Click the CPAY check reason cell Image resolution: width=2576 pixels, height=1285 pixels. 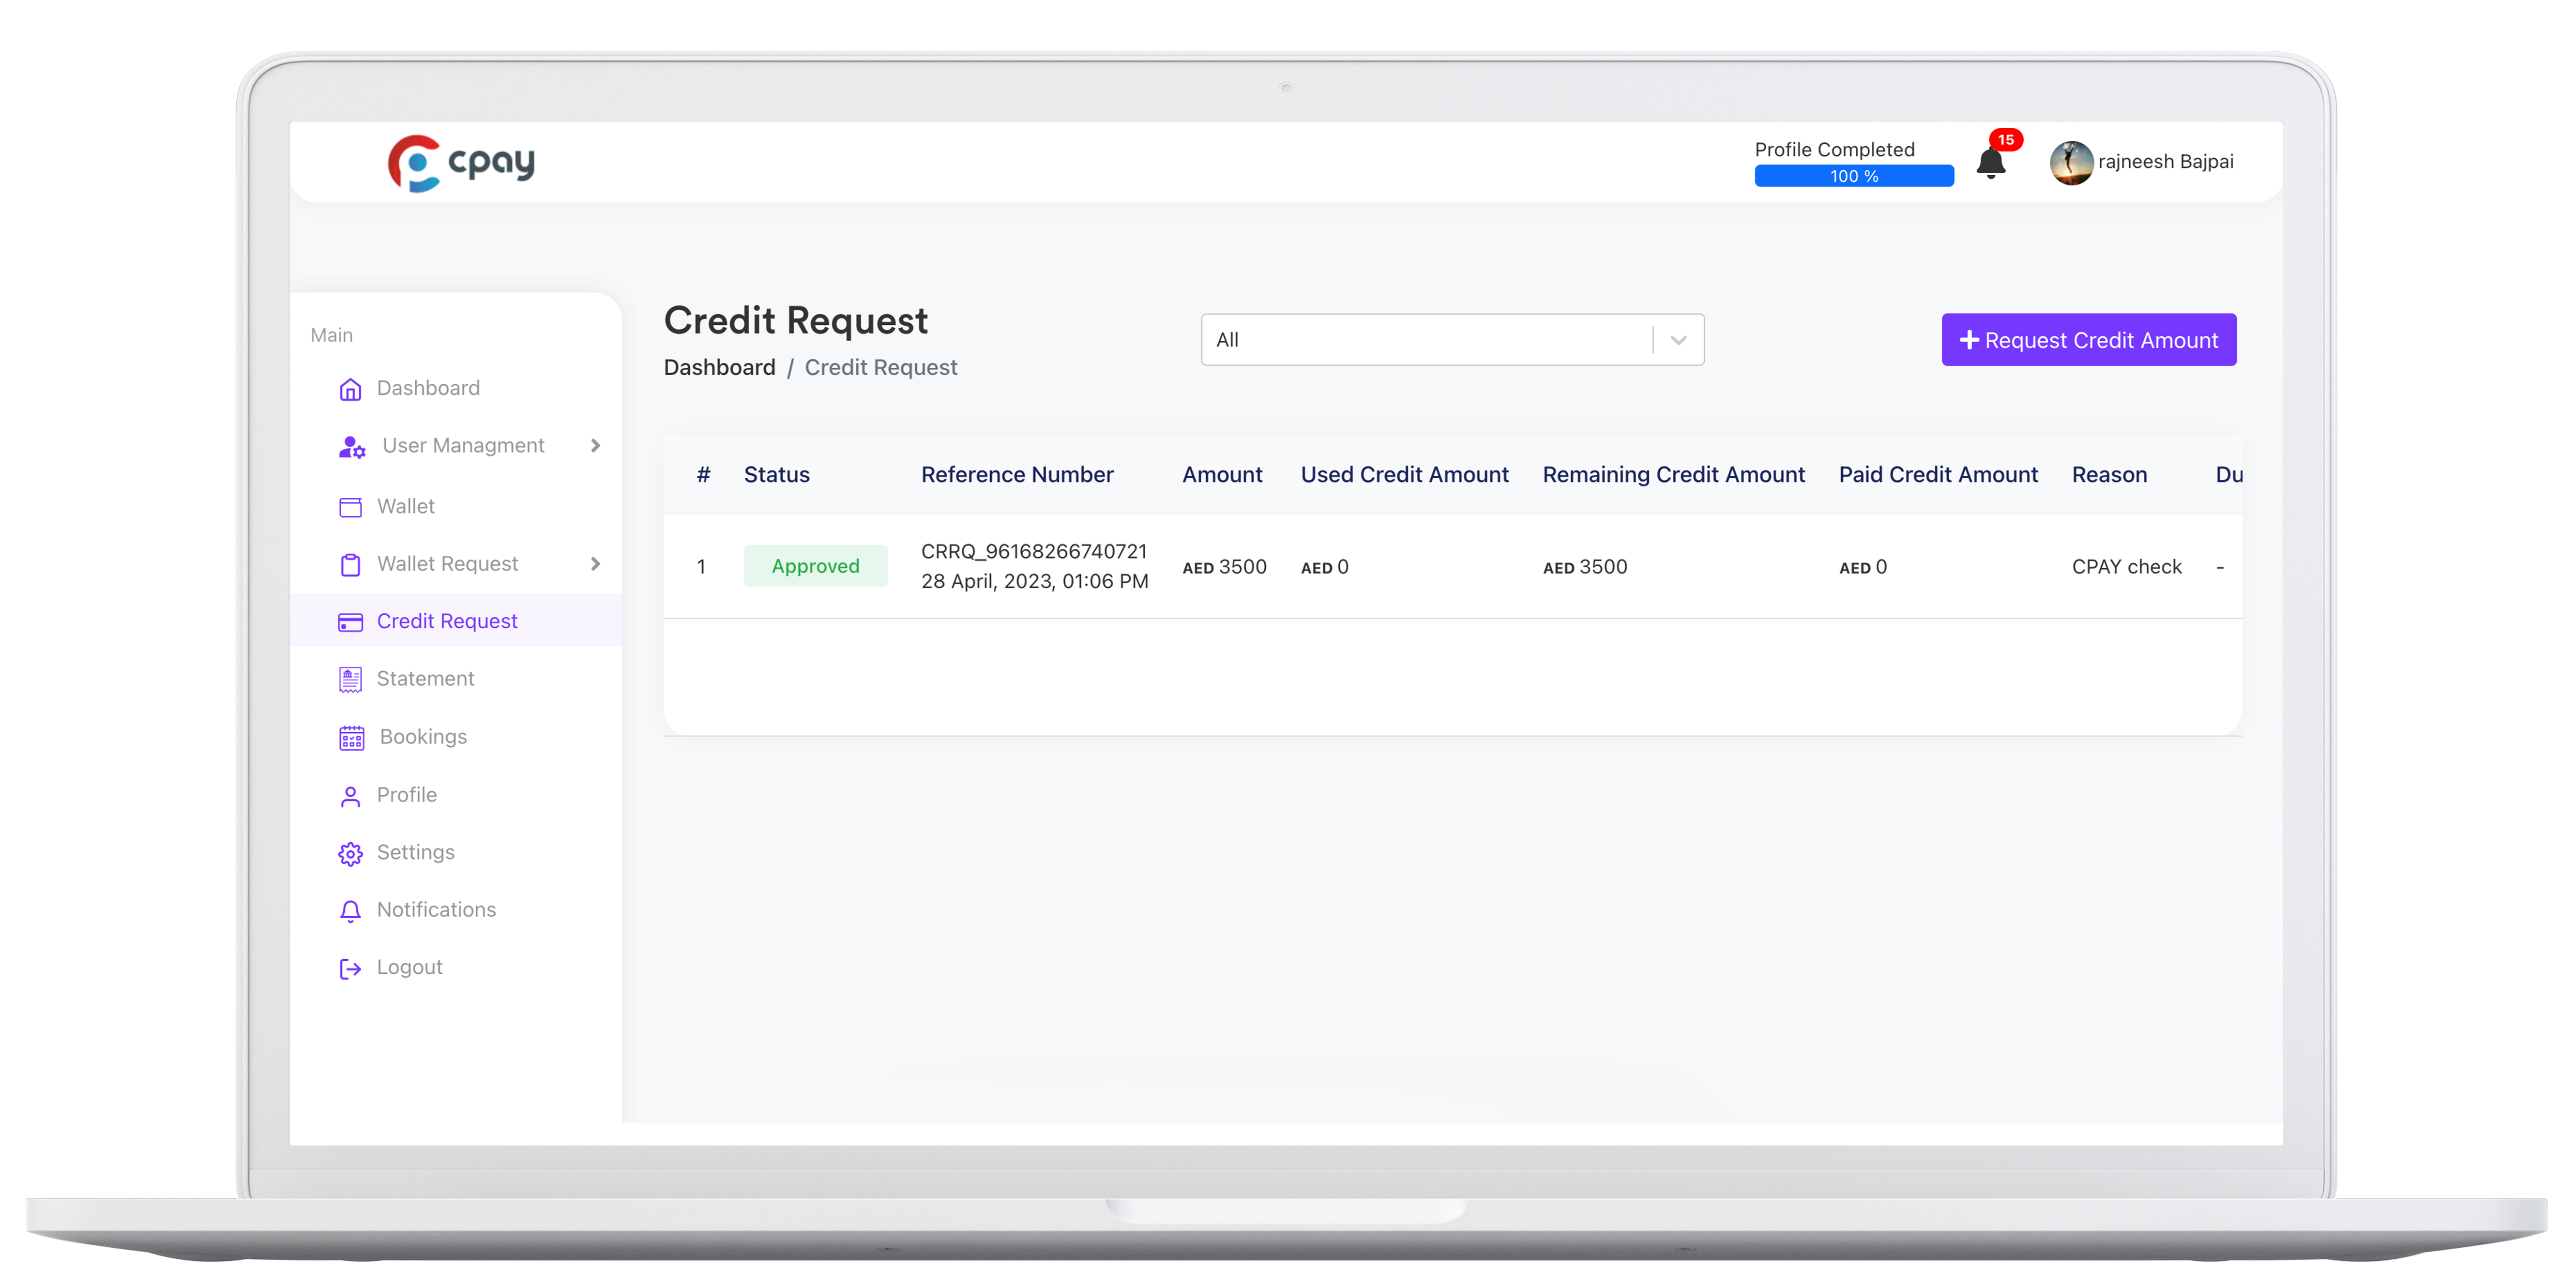coord(2126,567)
